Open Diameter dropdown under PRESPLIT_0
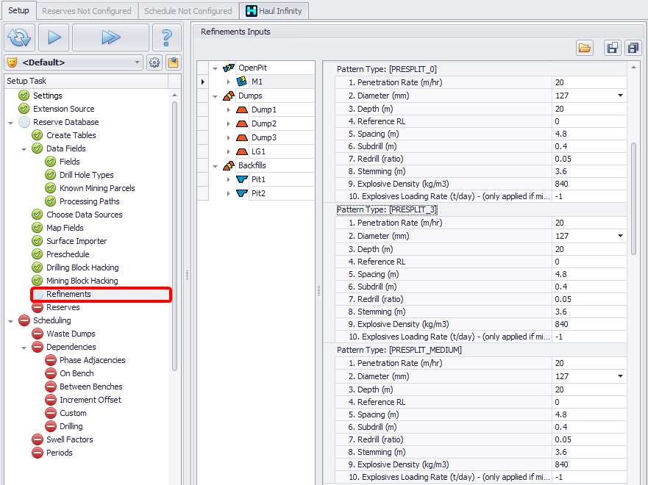The height and width of the screenshot is (485, 648). point(620,96)
